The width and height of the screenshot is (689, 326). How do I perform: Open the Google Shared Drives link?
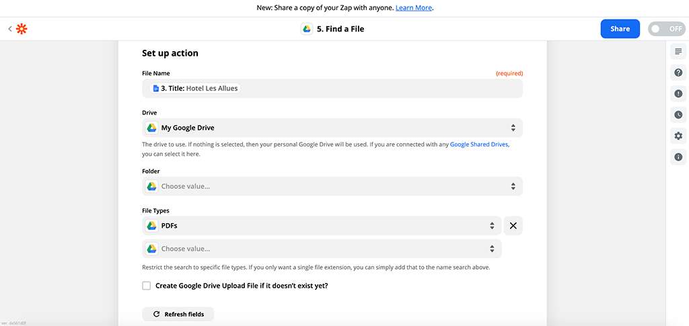point(479,145)
